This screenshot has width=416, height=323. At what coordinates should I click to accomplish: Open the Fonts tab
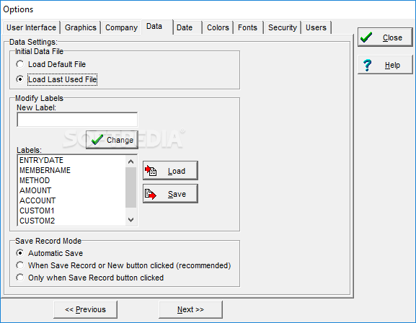[x=248, y=27]
